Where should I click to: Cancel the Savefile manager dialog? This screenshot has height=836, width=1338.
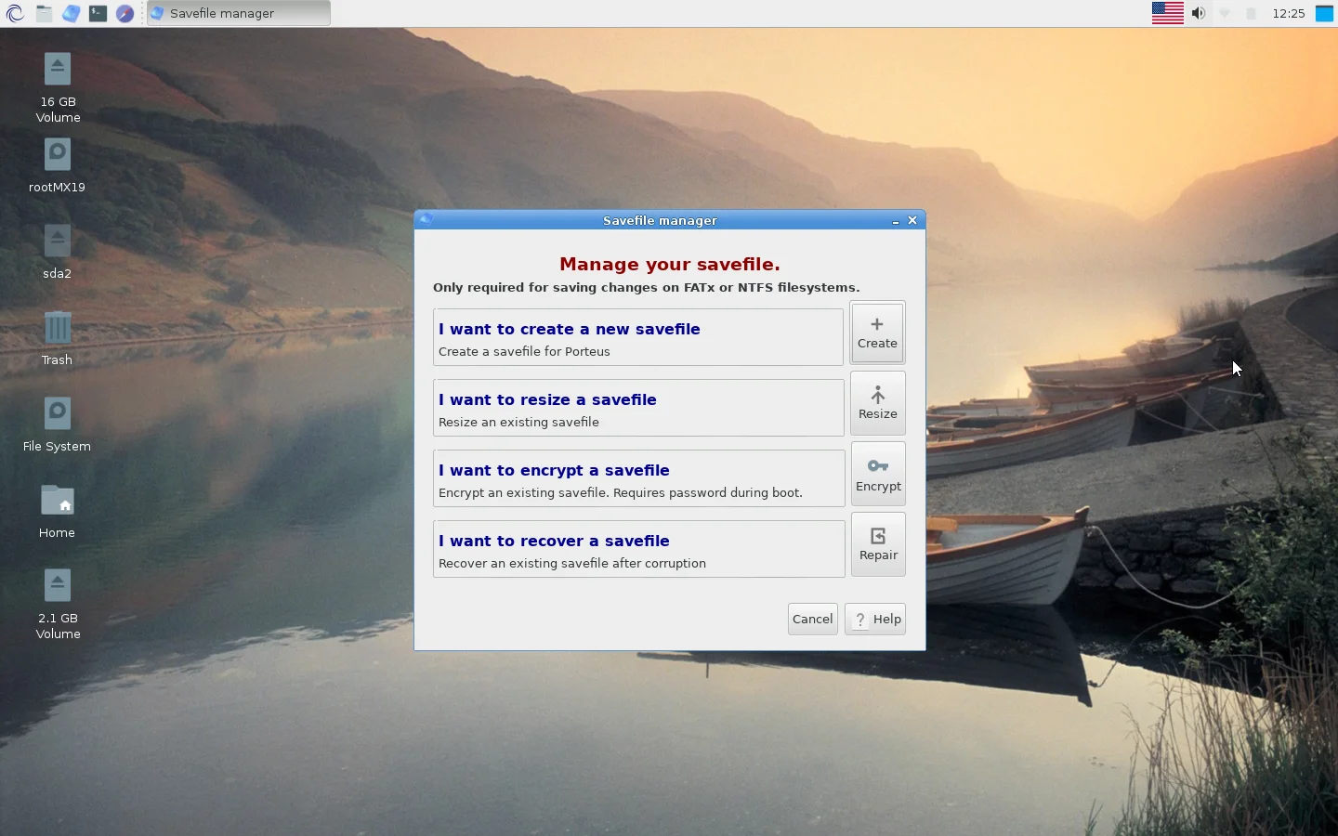[813, 619]
